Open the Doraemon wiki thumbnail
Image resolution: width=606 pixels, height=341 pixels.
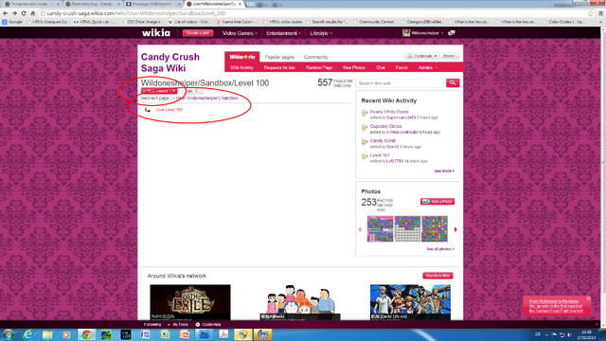pos(300,302)
